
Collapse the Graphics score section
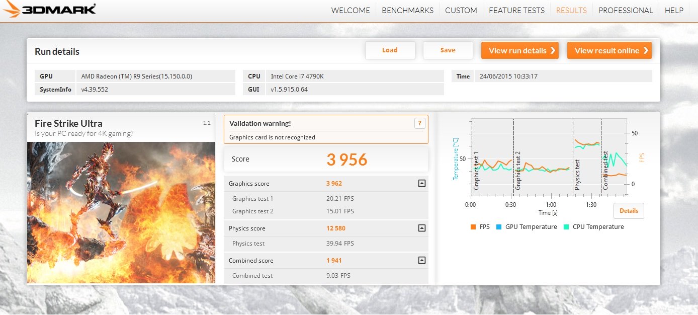pyautogui.click(x=422, y=184)
